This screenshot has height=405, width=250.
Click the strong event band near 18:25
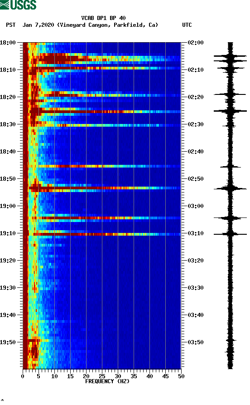(x=102, y=112)
